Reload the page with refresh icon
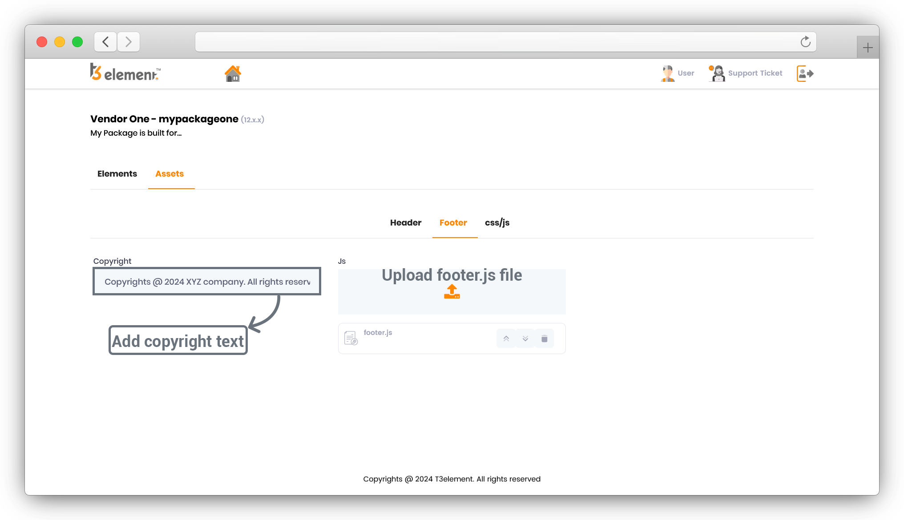This screenshot has width=904, height=520. [x=805, y=42]
